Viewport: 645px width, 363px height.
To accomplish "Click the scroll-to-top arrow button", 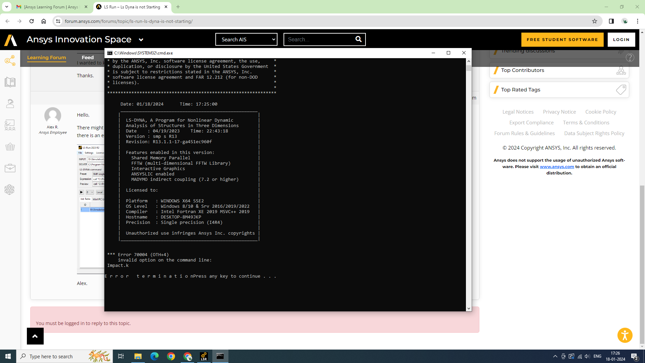I will tap(35, 336).
